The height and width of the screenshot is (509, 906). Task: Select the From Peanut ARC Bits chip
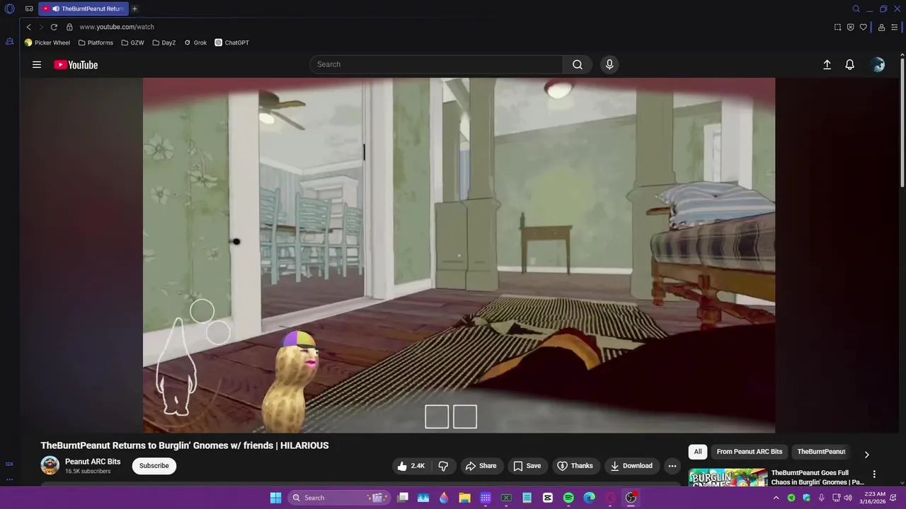point(750,452)
